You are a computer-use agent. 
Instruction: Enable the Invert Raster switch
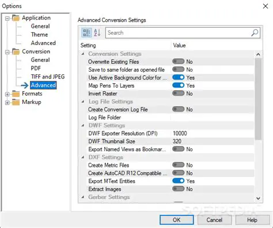(178, 94)
